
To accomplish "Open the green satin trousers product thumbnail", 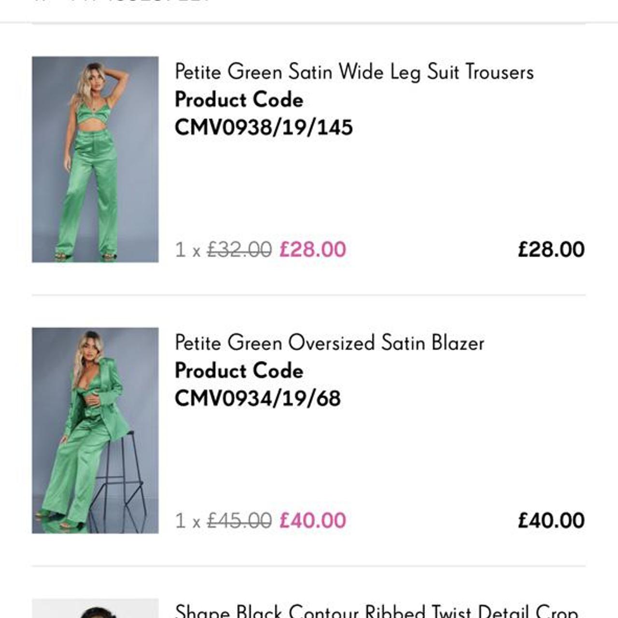I will coord(95,159).
